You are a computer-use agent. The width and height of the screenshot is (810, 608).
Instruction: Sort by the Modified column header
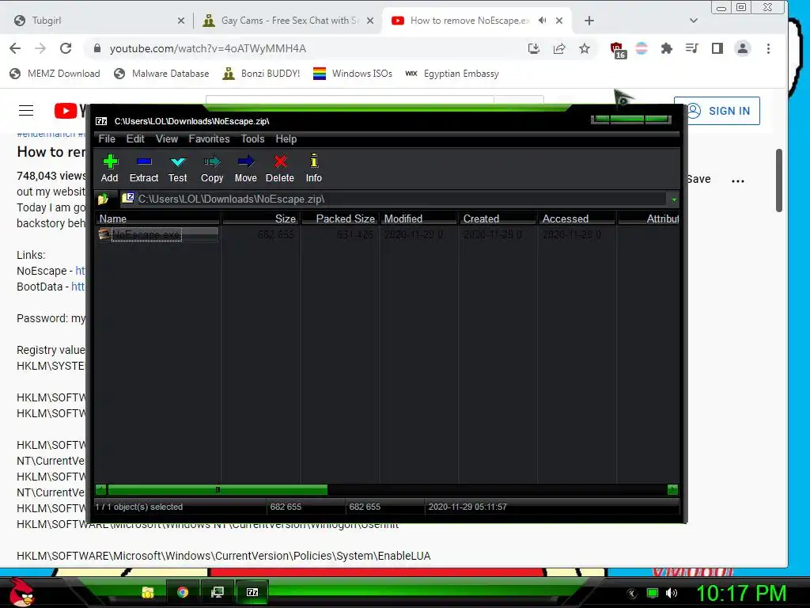tap(419, 218)
